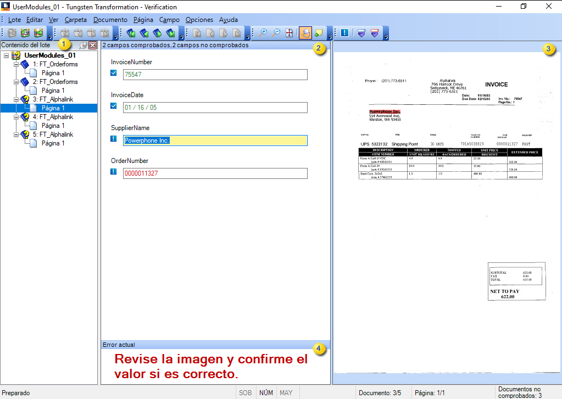Select the Zoom Out magnifier tool
The width and height of the screenshot is (562, 399).
pos(276,33)
